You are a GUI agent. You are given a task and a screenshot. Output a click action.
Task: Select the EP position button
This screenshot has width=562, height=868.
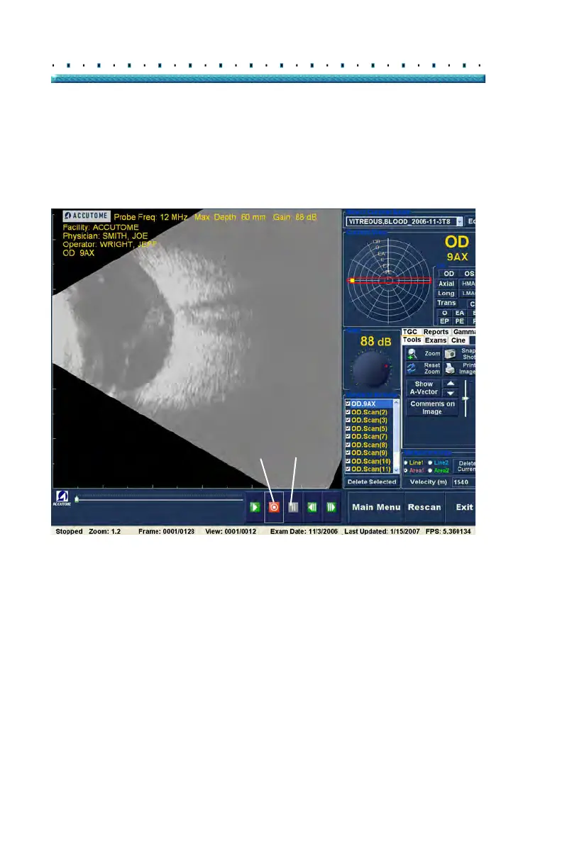tap(444, 321)
